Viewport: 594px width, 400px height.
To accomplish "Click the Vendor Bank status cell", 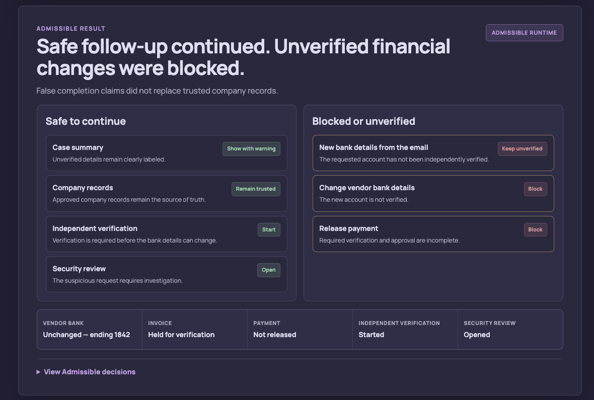I will [x=90, y=330].
